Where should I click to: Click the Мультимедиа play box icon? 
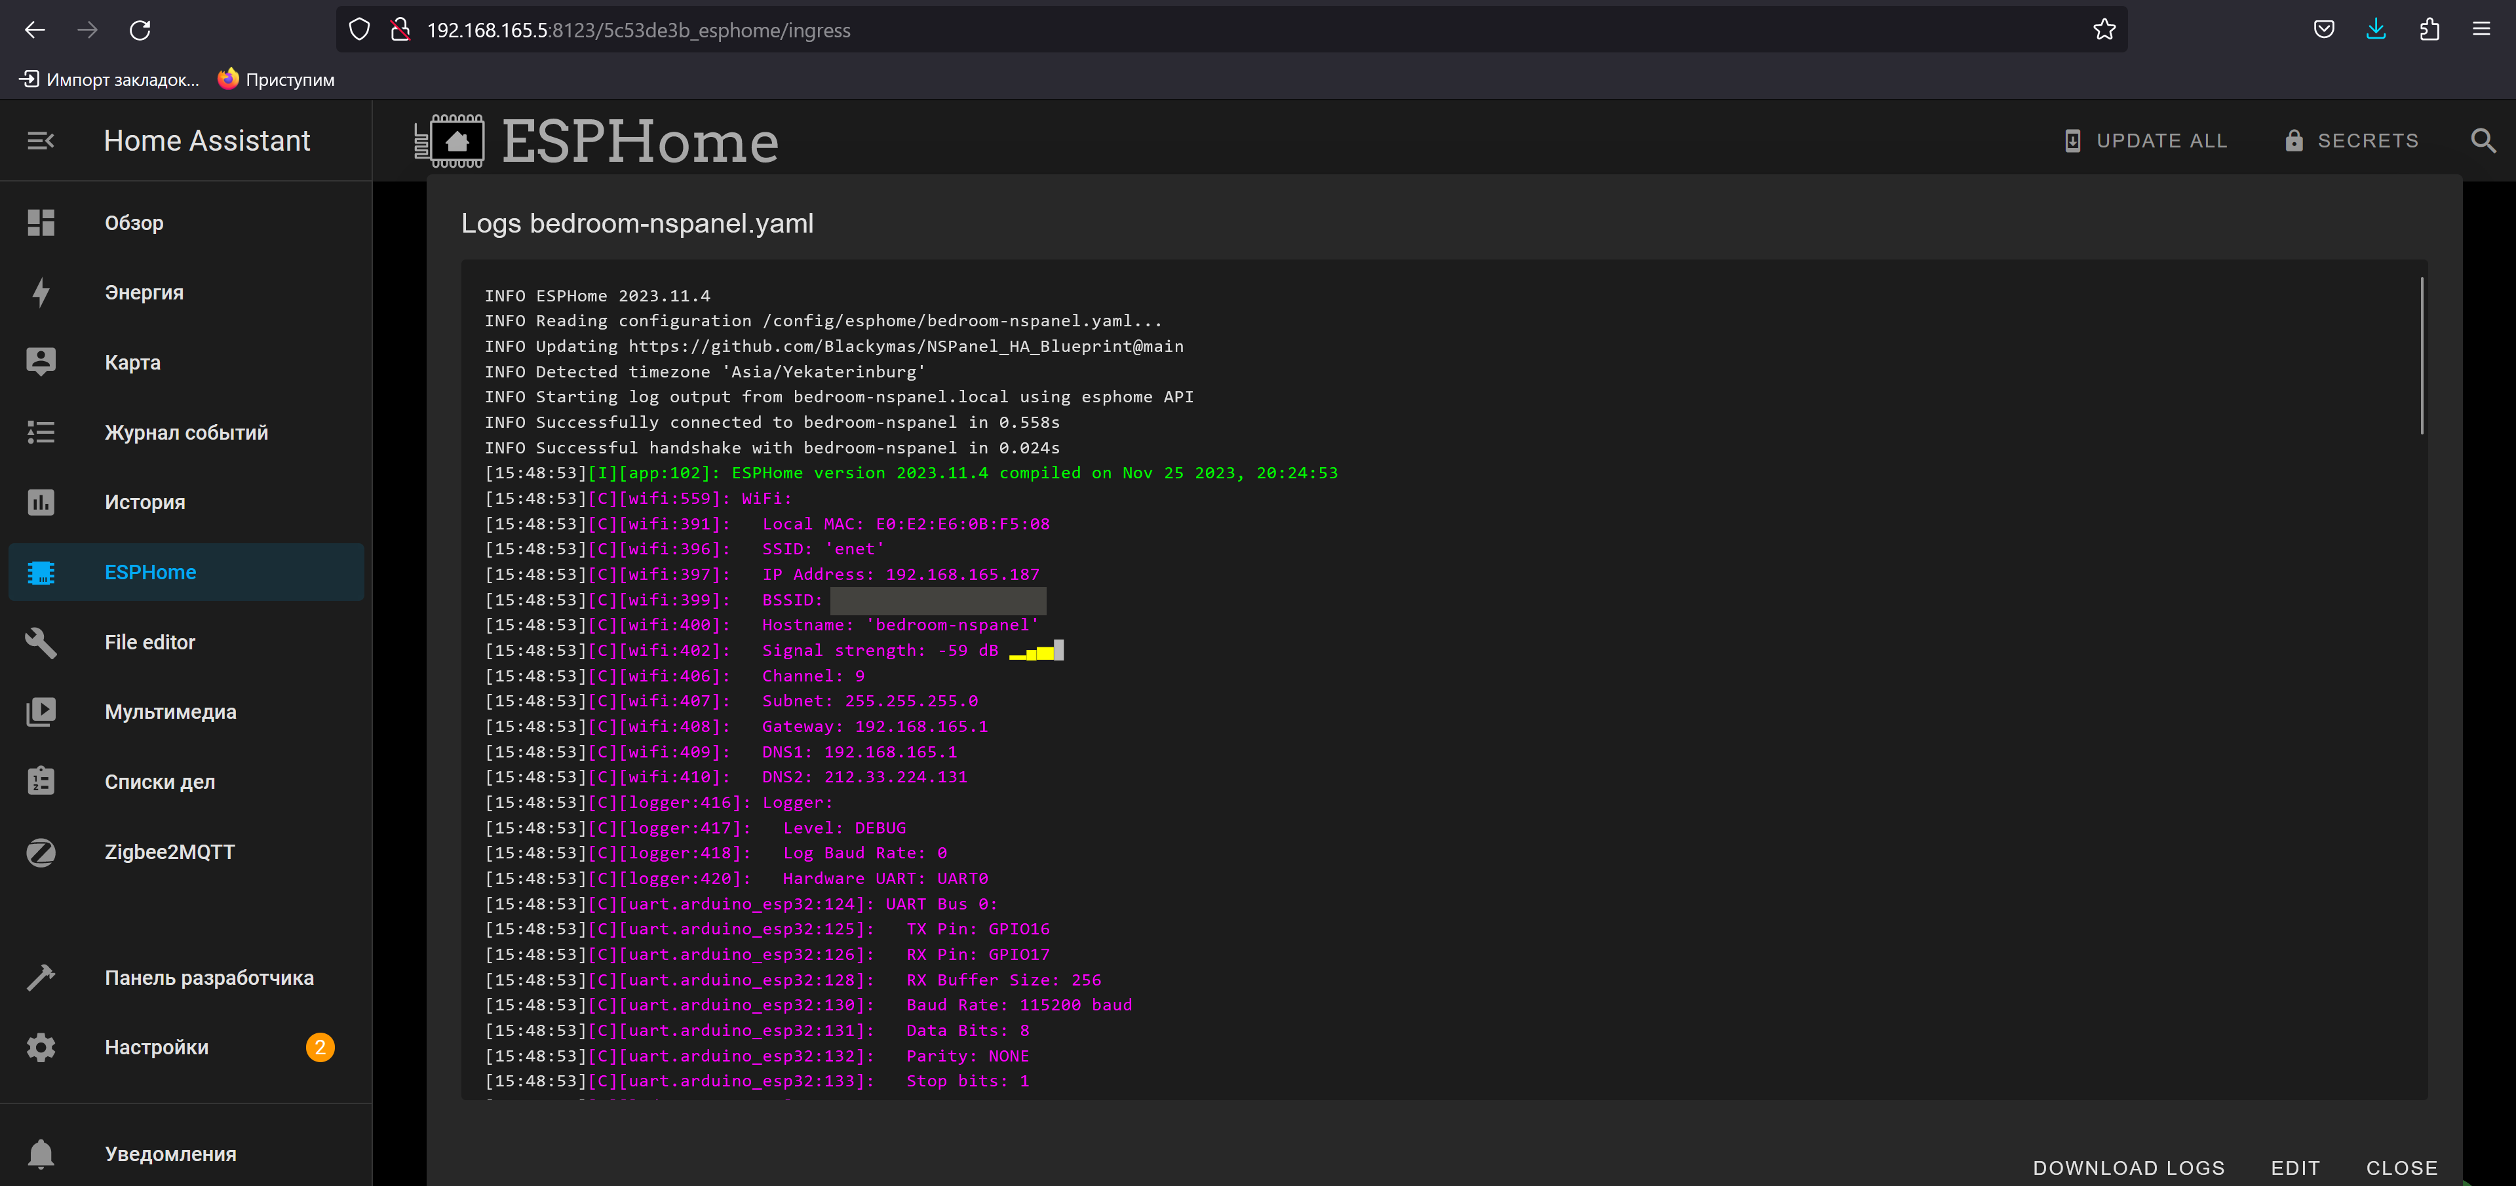click(x=41, y=712)
